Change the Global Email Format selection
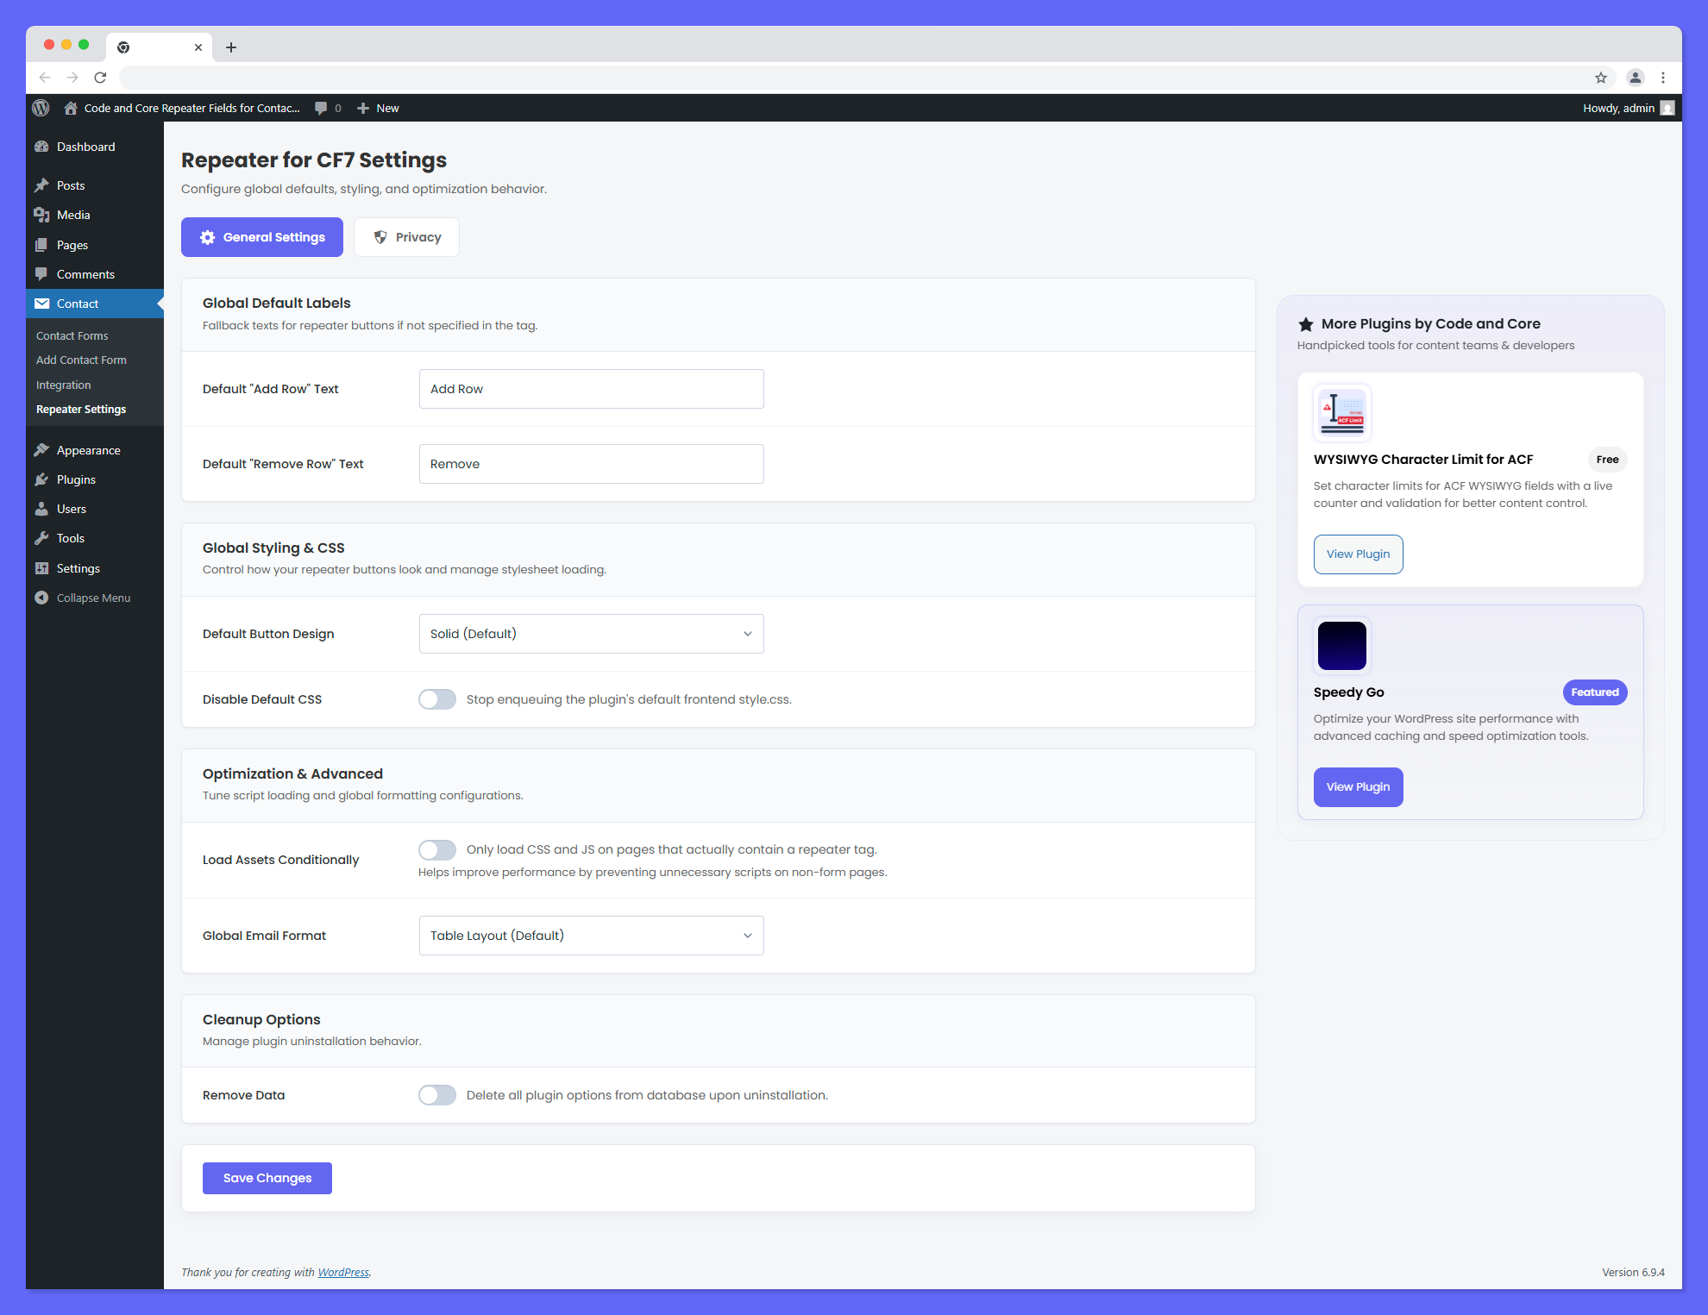1708x1315 pixels. 591,935
